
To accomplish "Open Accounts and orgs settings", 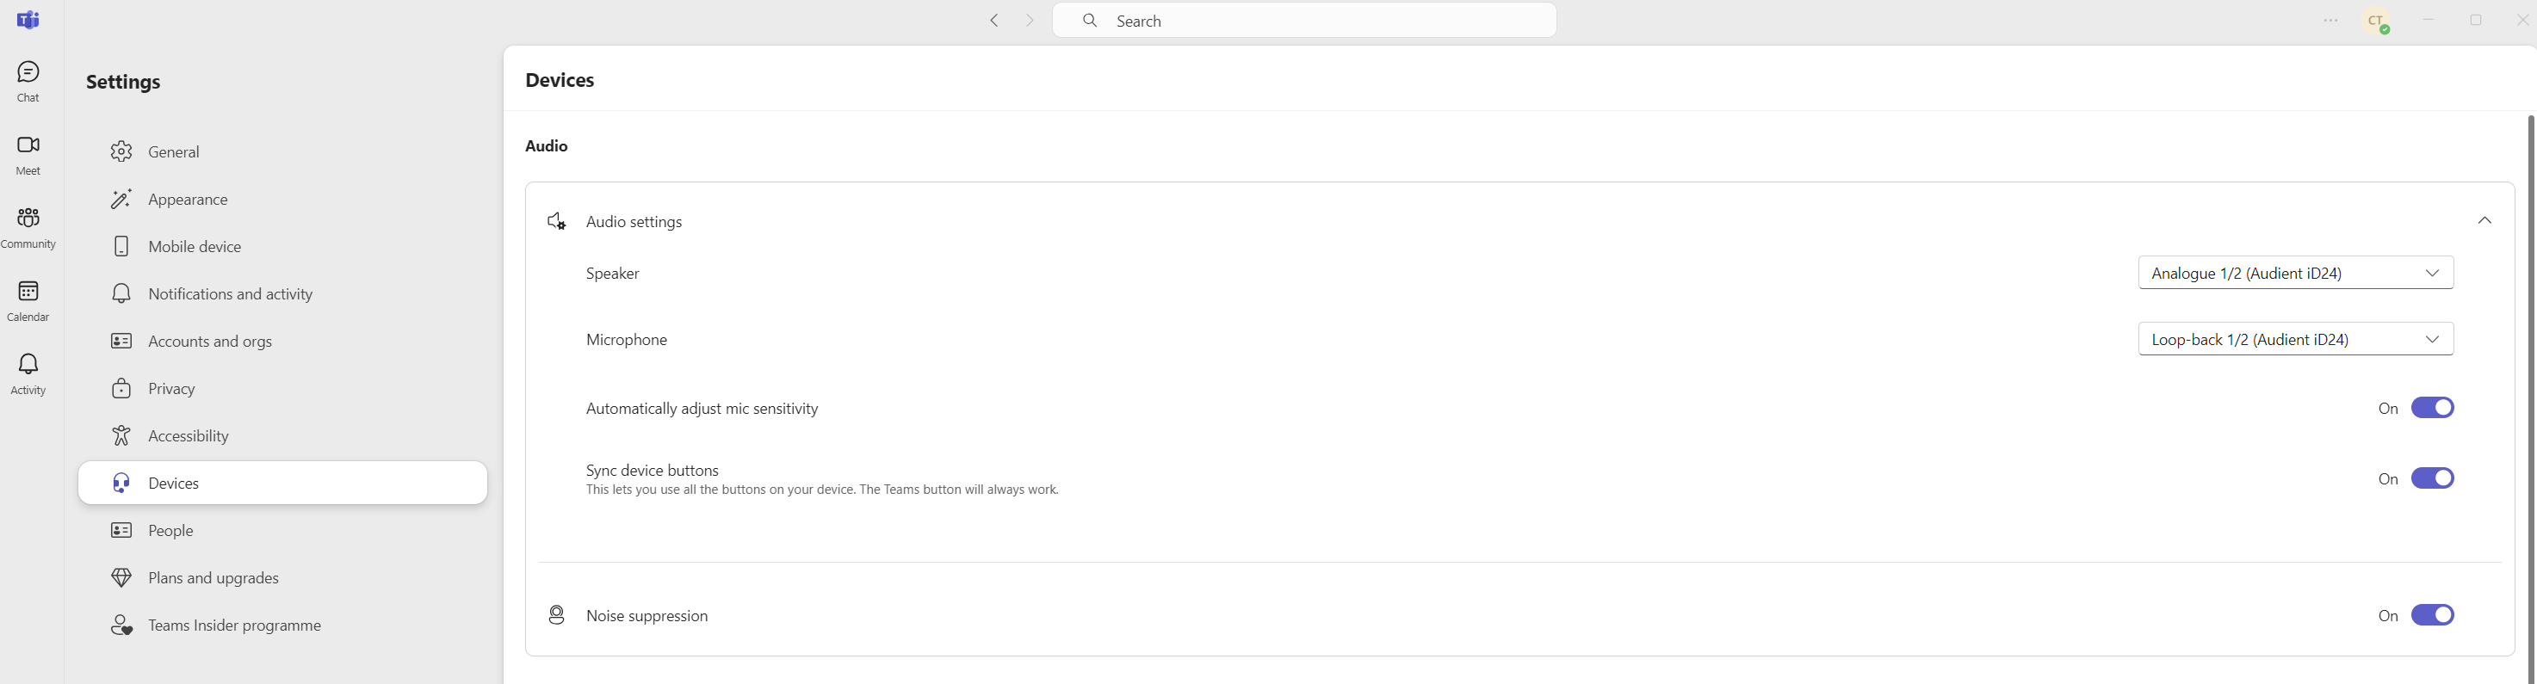I will 282,341.
